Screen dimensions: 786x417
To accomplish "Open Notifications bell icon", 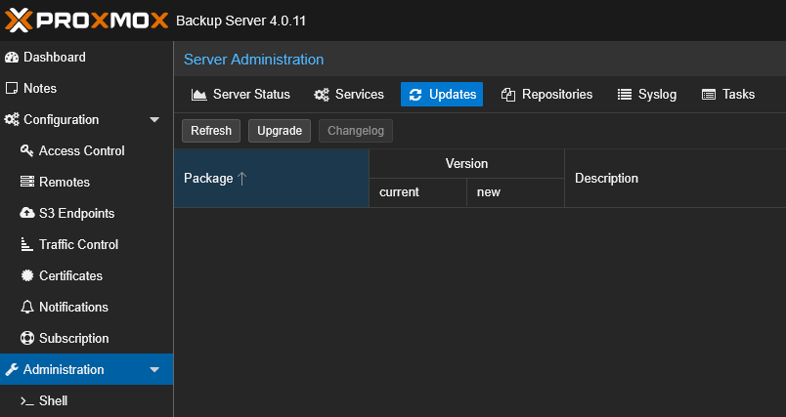I will [28, 308].
